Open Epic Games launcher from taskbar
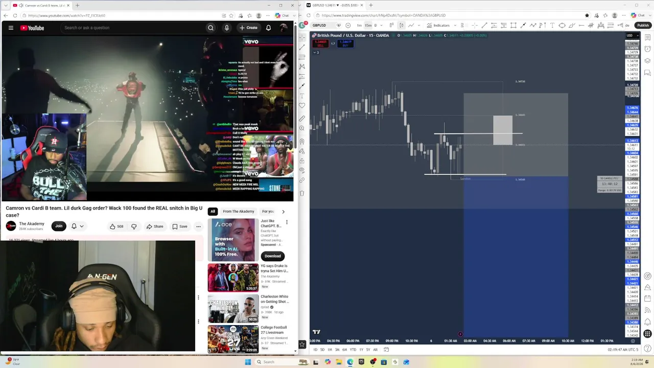Screen dimensions: 654x368 click(x=361, y=362)
